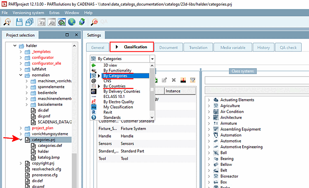Image resolution: width=309 pixels, height=188 pixels.
Task: Click the blue globe toolbar icon
Action: pos(72,22)
